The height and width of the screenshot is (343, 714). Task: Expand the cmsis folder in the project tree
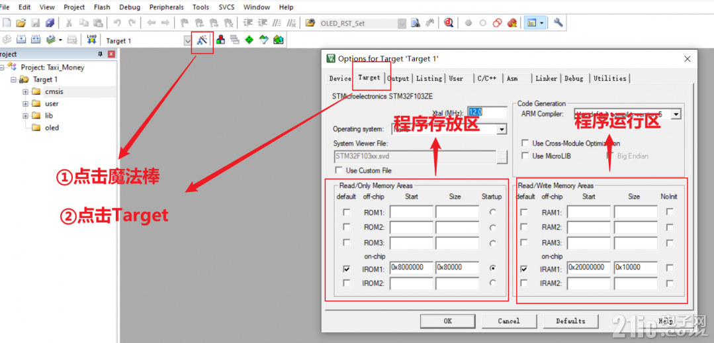(x=26, y=91)
